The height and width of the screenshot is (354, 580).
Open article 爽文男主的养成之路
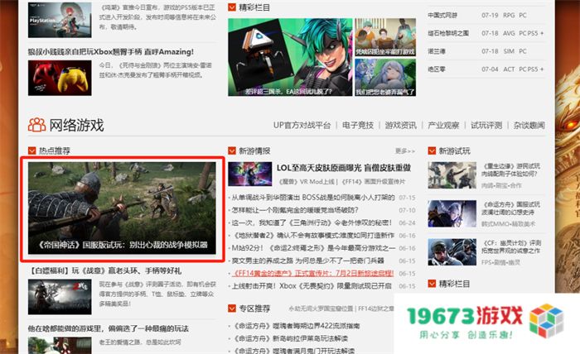(x=307, y=261)
